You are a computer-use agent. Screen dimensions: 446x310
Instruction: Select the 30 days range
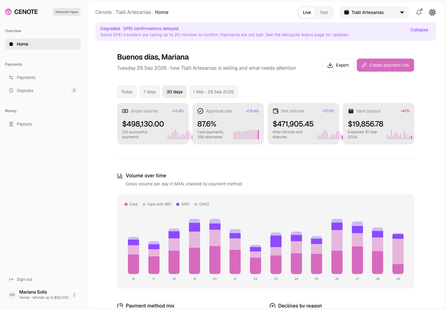(x=175, y=92)
